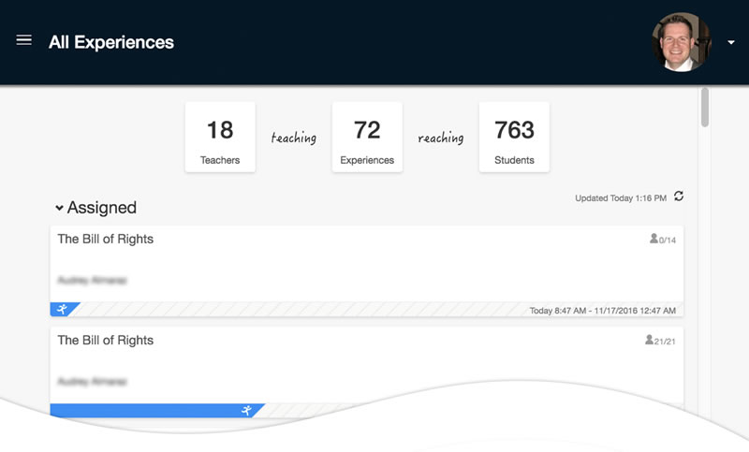749x452 pixels.
Task: Click the user profile photo
Action: click(x=681, y=42)
